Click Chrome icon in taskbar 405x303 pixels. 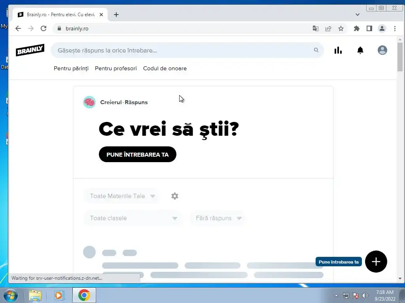coord(84,295)
